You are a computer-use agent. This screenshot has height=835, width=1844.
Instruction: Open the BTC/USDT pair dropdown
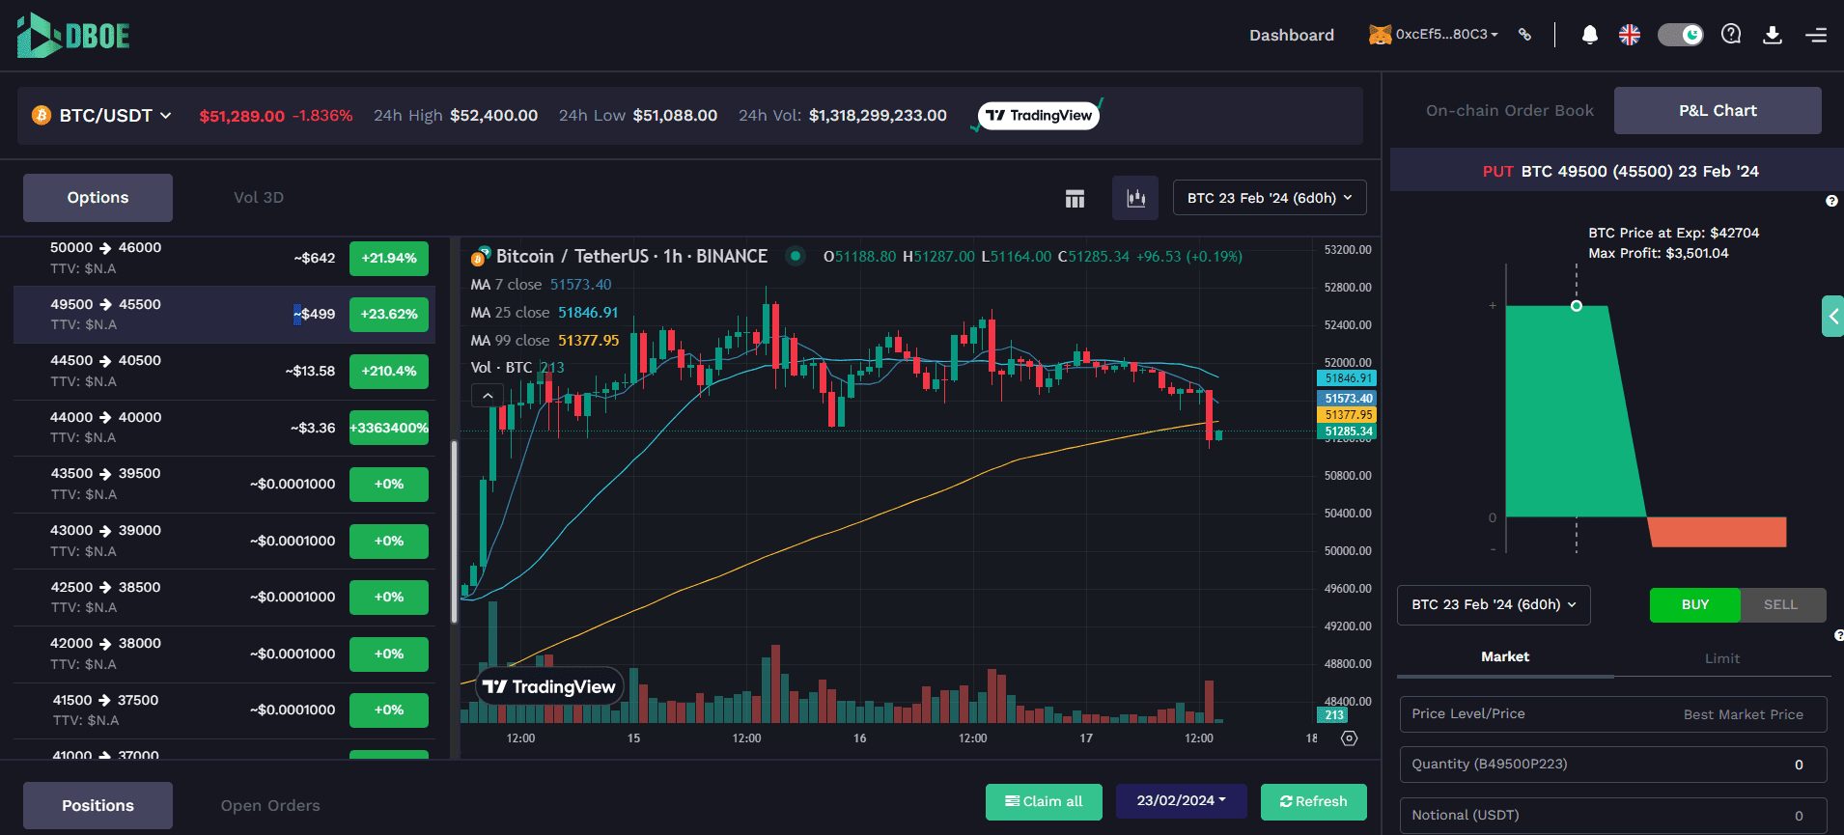(x=103, y=116)
